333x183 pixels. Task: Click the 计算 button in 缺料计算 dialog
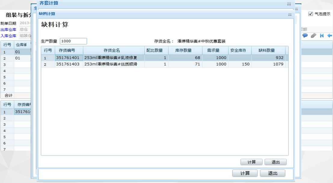tap(251, 162)
